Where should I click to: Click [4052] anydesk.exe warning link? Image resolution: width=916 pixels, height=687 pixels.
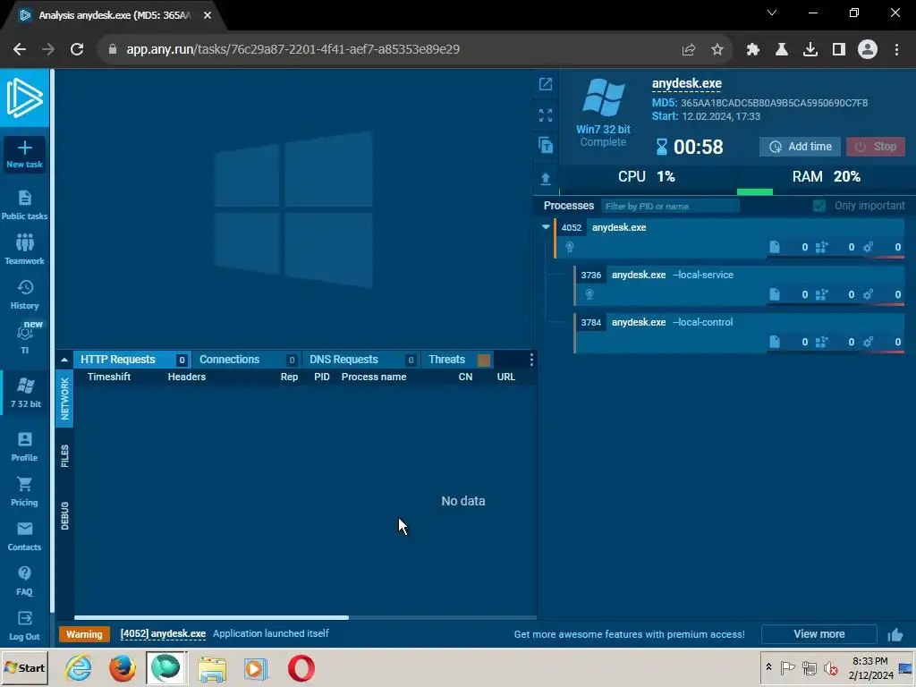coord(163,634)
